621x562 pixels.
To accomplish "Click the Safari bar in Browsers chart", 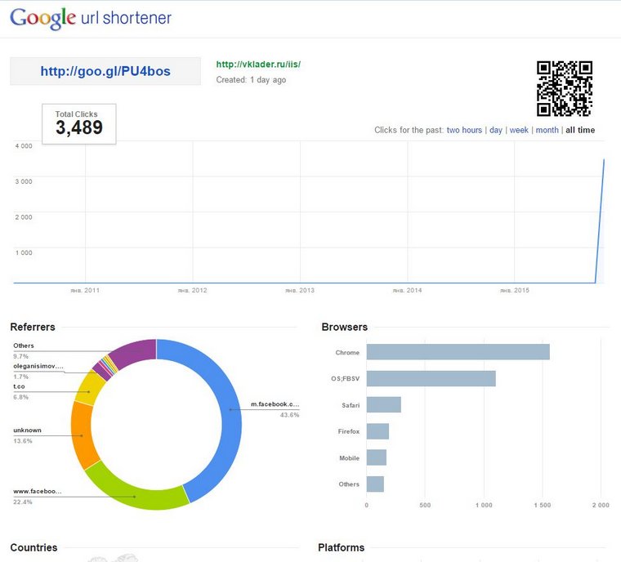I will 384,405.
